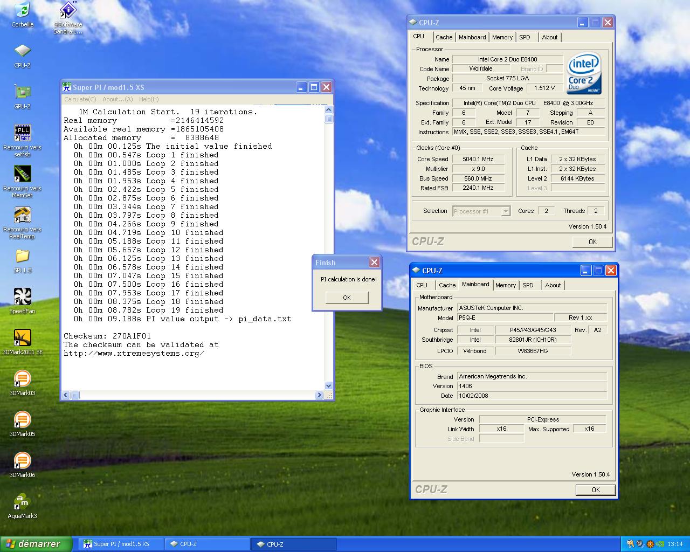The width and height of the screenshot is (690, 552).
Task: Click the Core Speed value 5040.1 MHz
Action: click(x=478, y=159)
